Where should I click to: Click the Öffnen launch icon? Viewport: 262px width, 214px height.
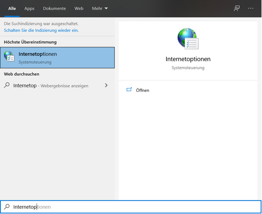tap(129, 90)
